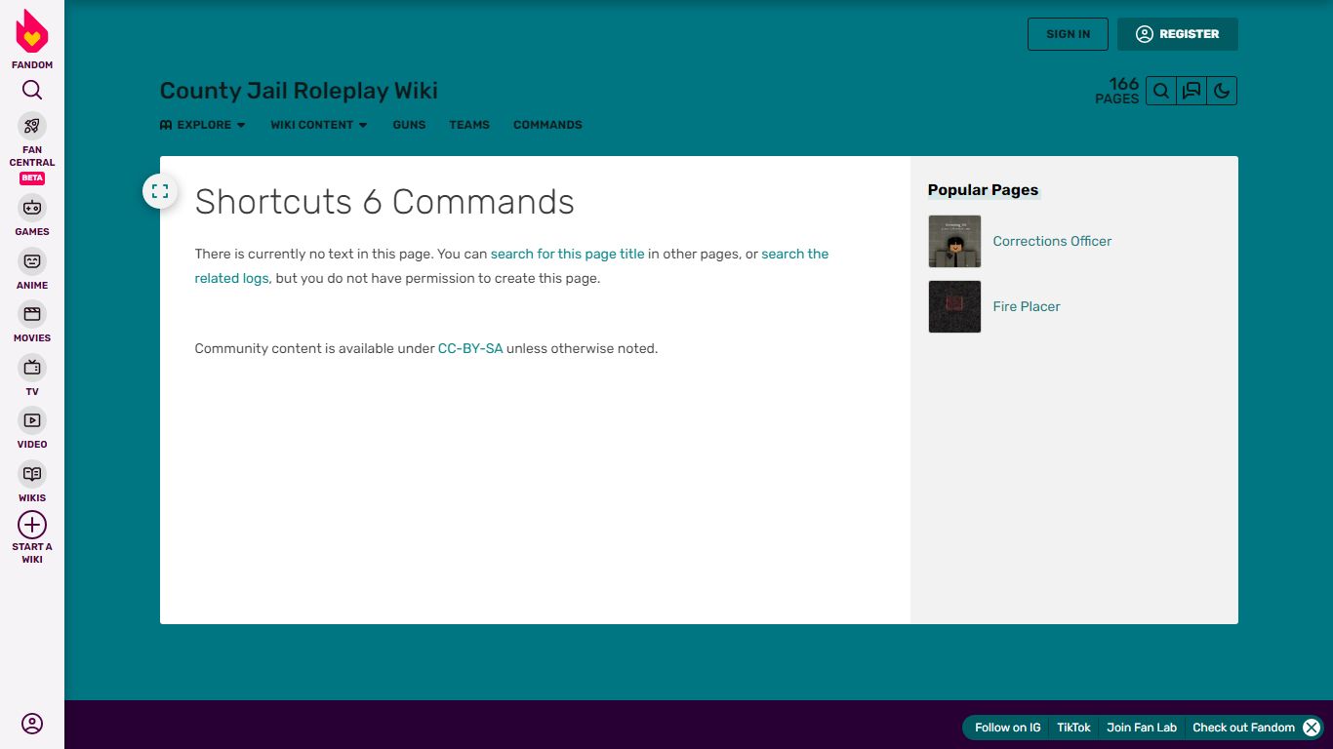Open the Guns navigation item
This screenshot has height=749, width=1333.
pos(409,125)
